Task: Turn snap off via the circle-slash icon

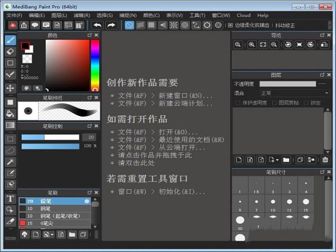Action: tap(129, 25)
